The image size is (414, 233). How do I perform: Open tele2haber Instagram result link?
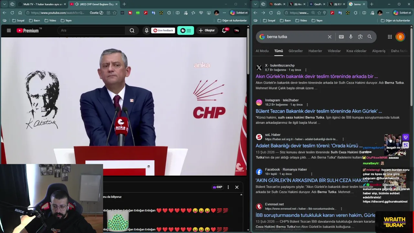coord(319,111)
